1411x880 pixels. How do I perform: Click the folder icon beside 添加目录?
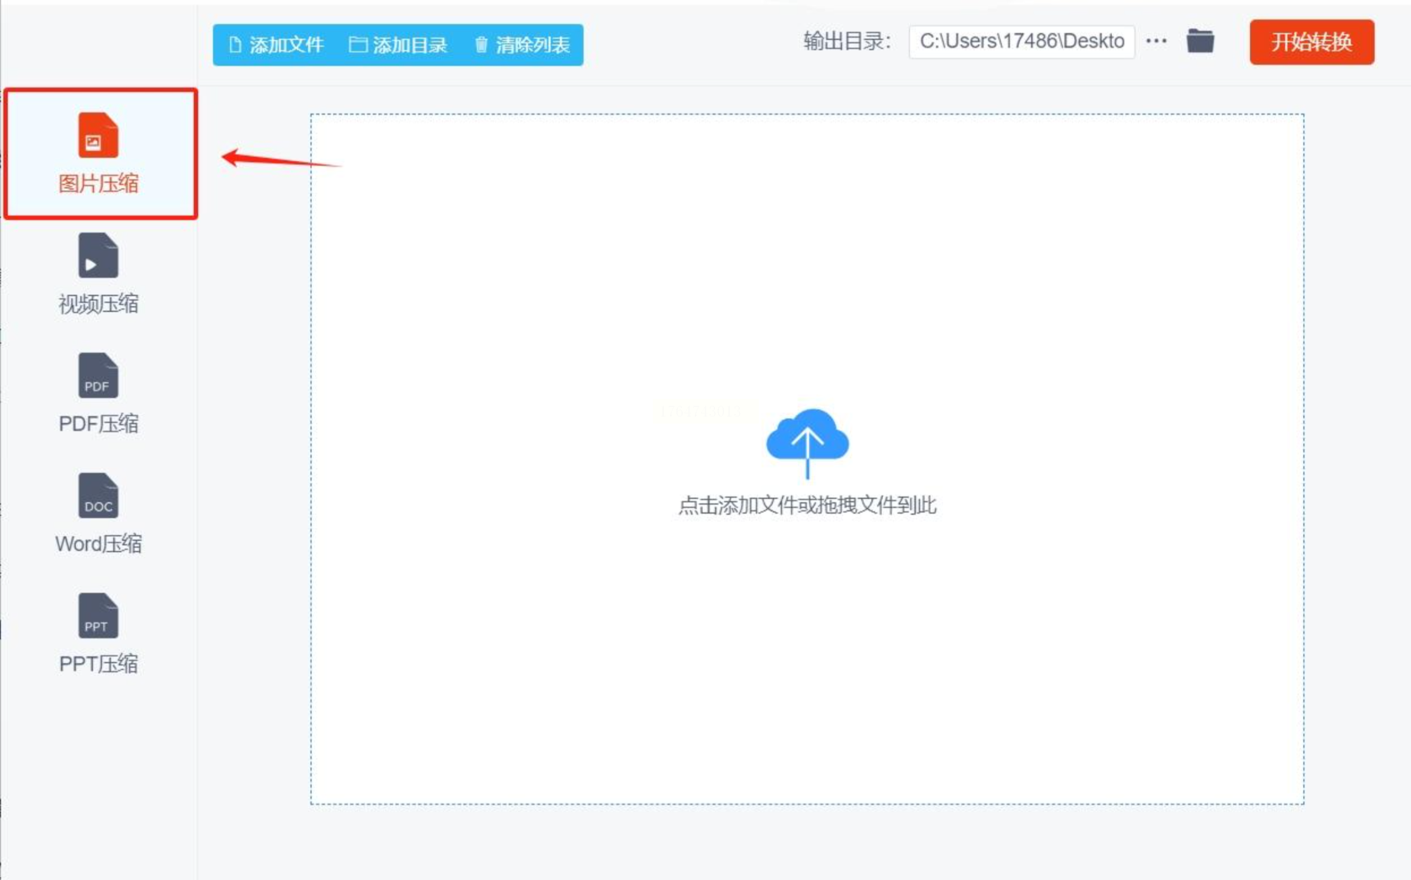point(358,44)
